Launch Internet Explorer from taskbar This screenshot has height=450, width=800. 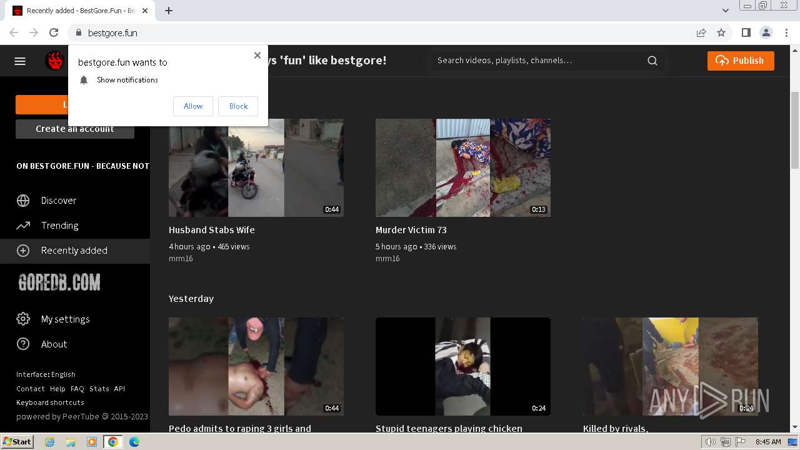click(50, 442)
